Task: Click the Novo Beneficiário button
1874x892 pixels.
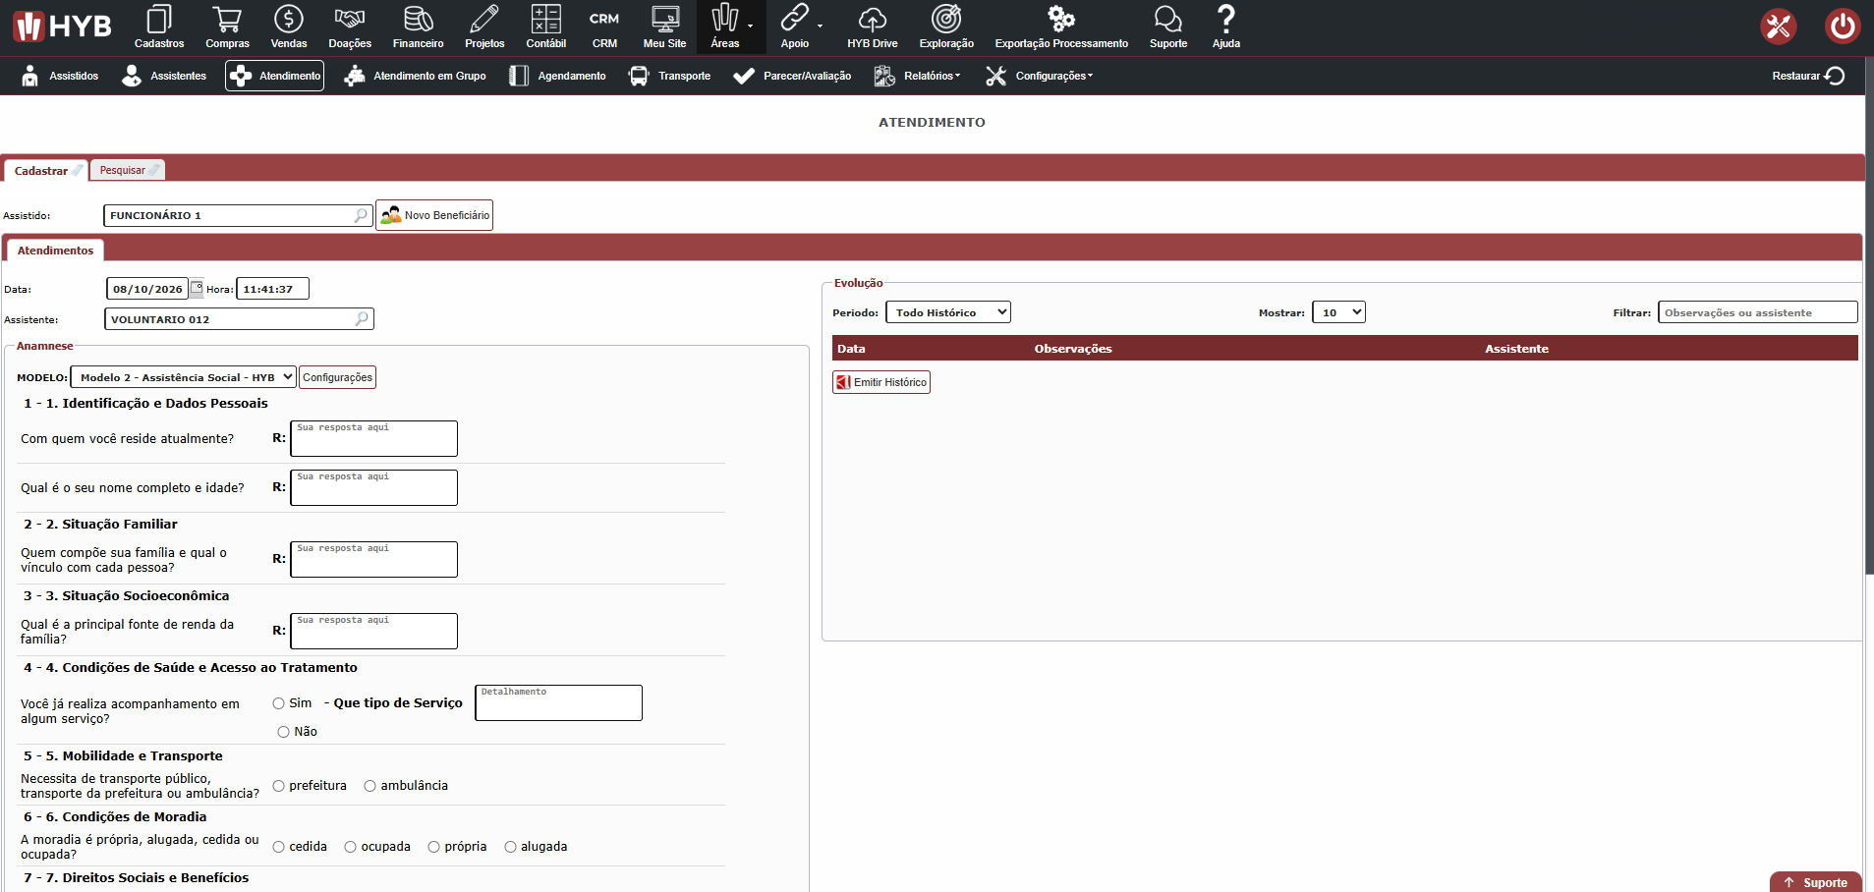Action: point(434,215)
